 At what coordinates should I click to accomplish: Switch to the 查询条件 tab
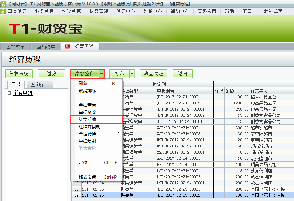click(40, 85)
